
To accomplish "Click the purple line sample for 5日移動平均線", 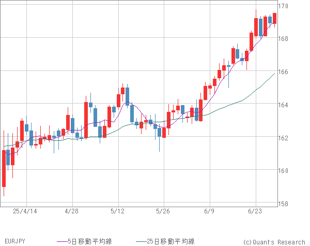I will coord(62,241).
